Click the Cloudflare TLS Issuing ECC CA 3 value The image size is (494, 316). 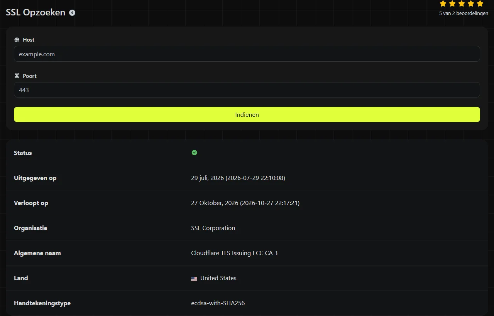[234, 253]
